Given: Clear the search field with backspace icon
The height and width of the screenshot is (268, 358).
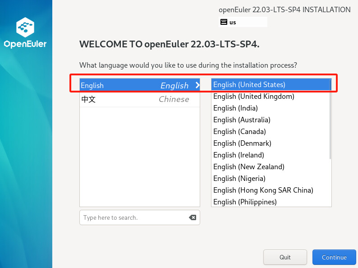Looking at the screenshot, I should pos(193,217).
